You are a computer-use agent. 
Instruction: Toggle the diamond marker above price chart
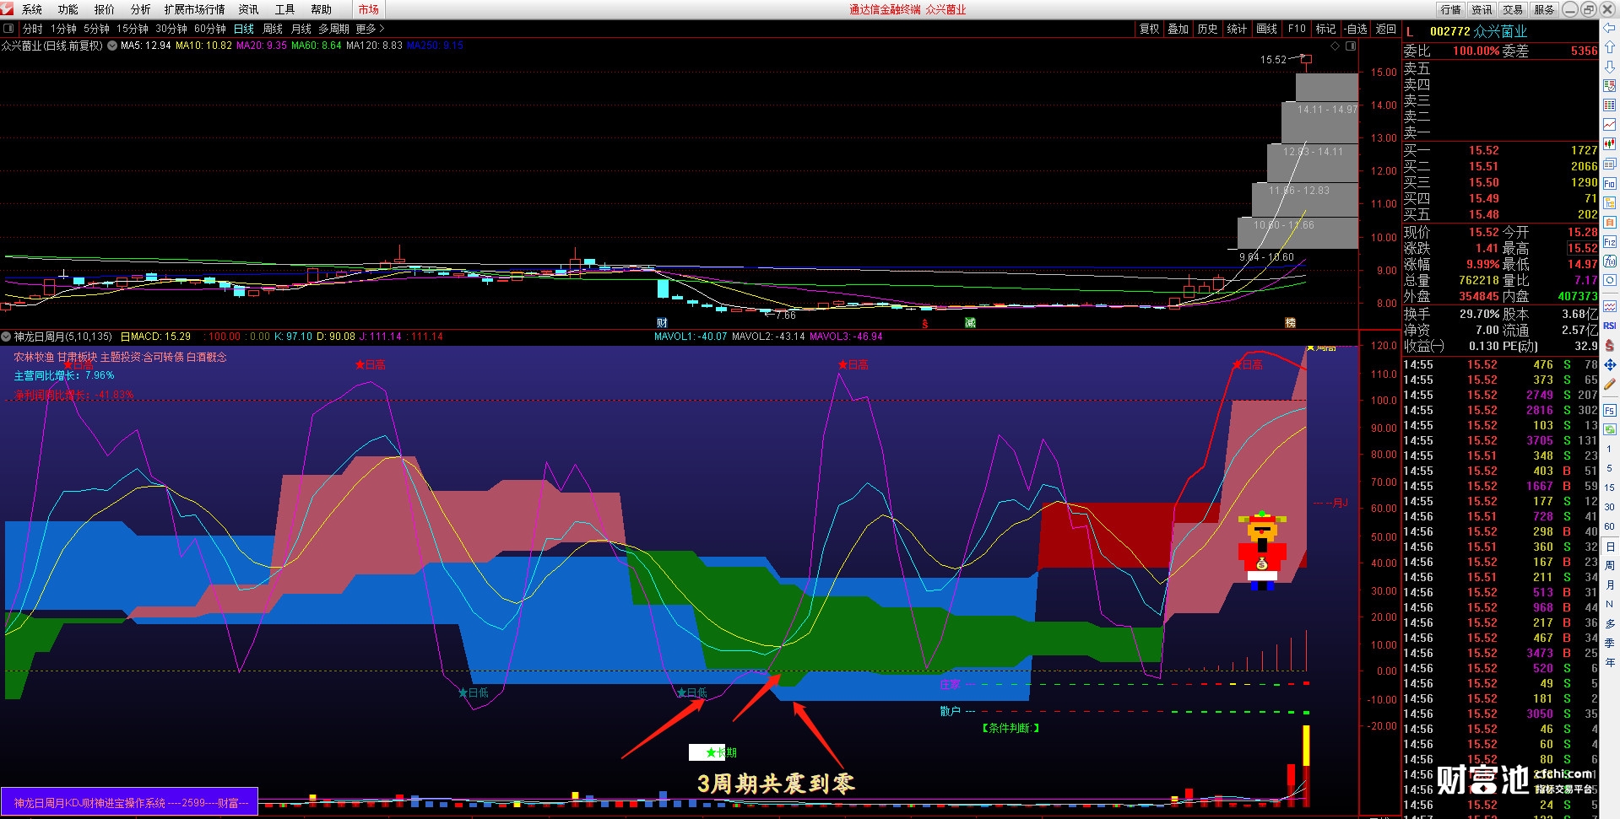(1335, 46)
